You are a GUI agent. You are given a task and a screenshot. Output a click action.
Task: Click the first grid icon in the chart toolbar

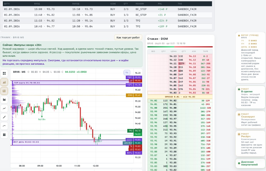[x=4, y=73]
